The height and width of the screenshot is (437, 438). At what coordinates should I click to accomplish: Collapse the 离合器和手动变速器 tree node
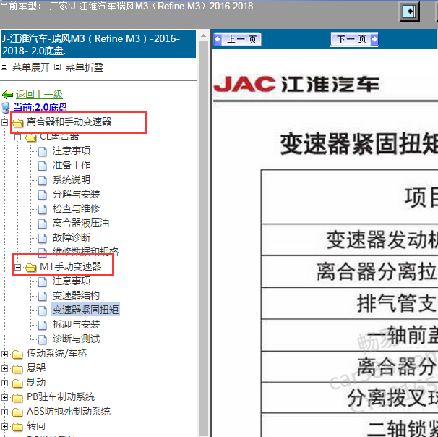click(4, 122)
